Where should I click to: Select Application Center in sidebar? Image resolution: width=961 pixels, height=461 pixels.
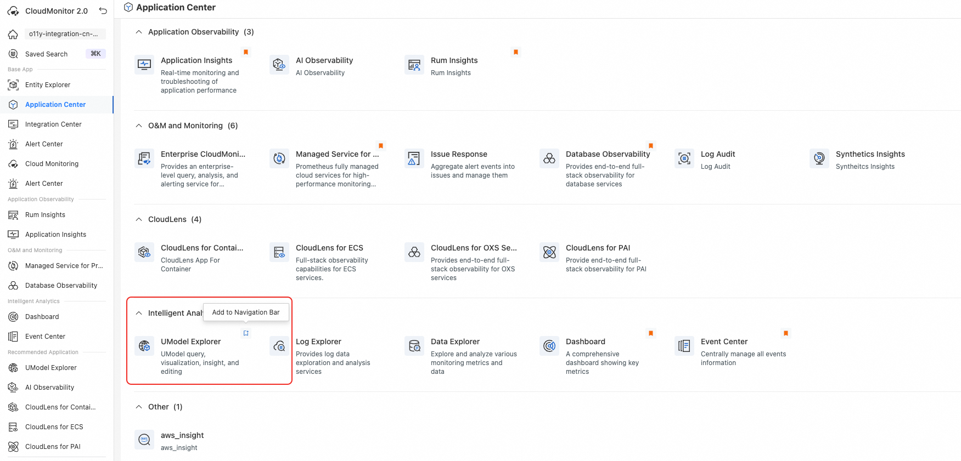[x=57, y=105]
